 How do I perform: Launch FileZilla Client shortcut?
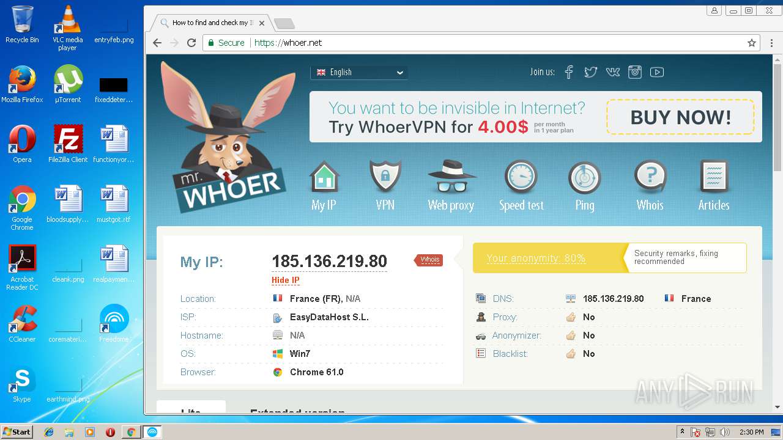coord(67,144)
